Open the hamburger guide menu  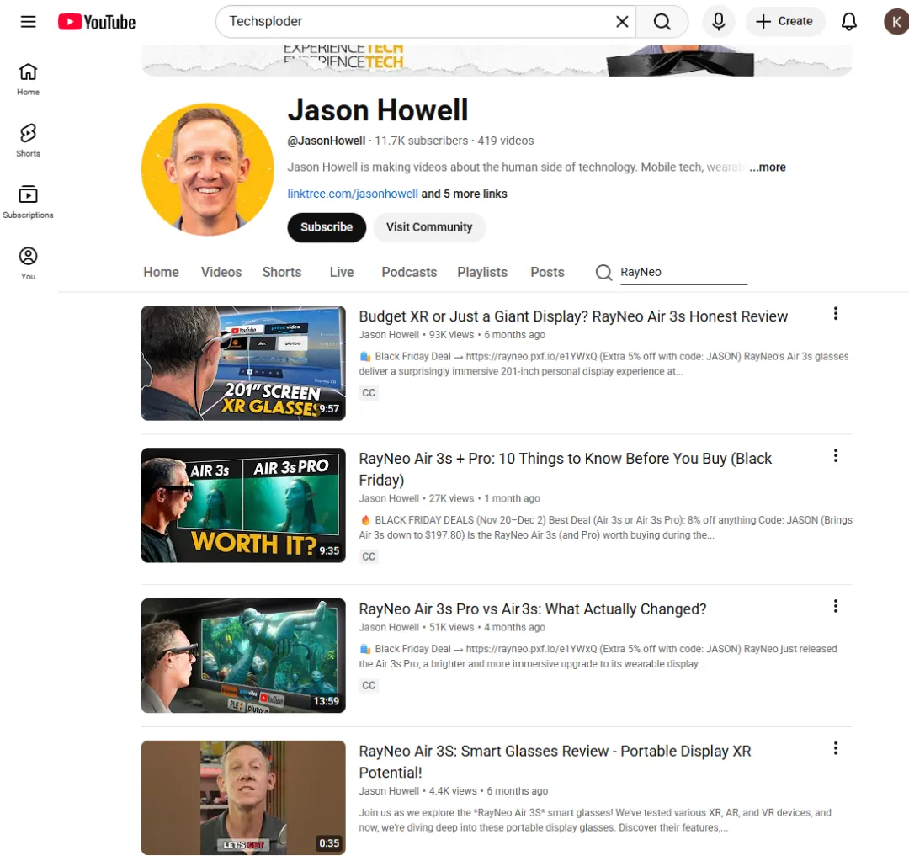coord(28,21)
